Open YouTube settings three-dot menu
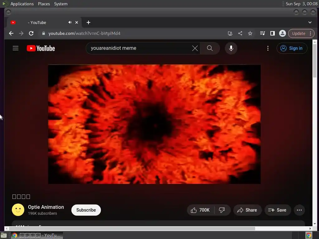319x239 pixels. 268,48
